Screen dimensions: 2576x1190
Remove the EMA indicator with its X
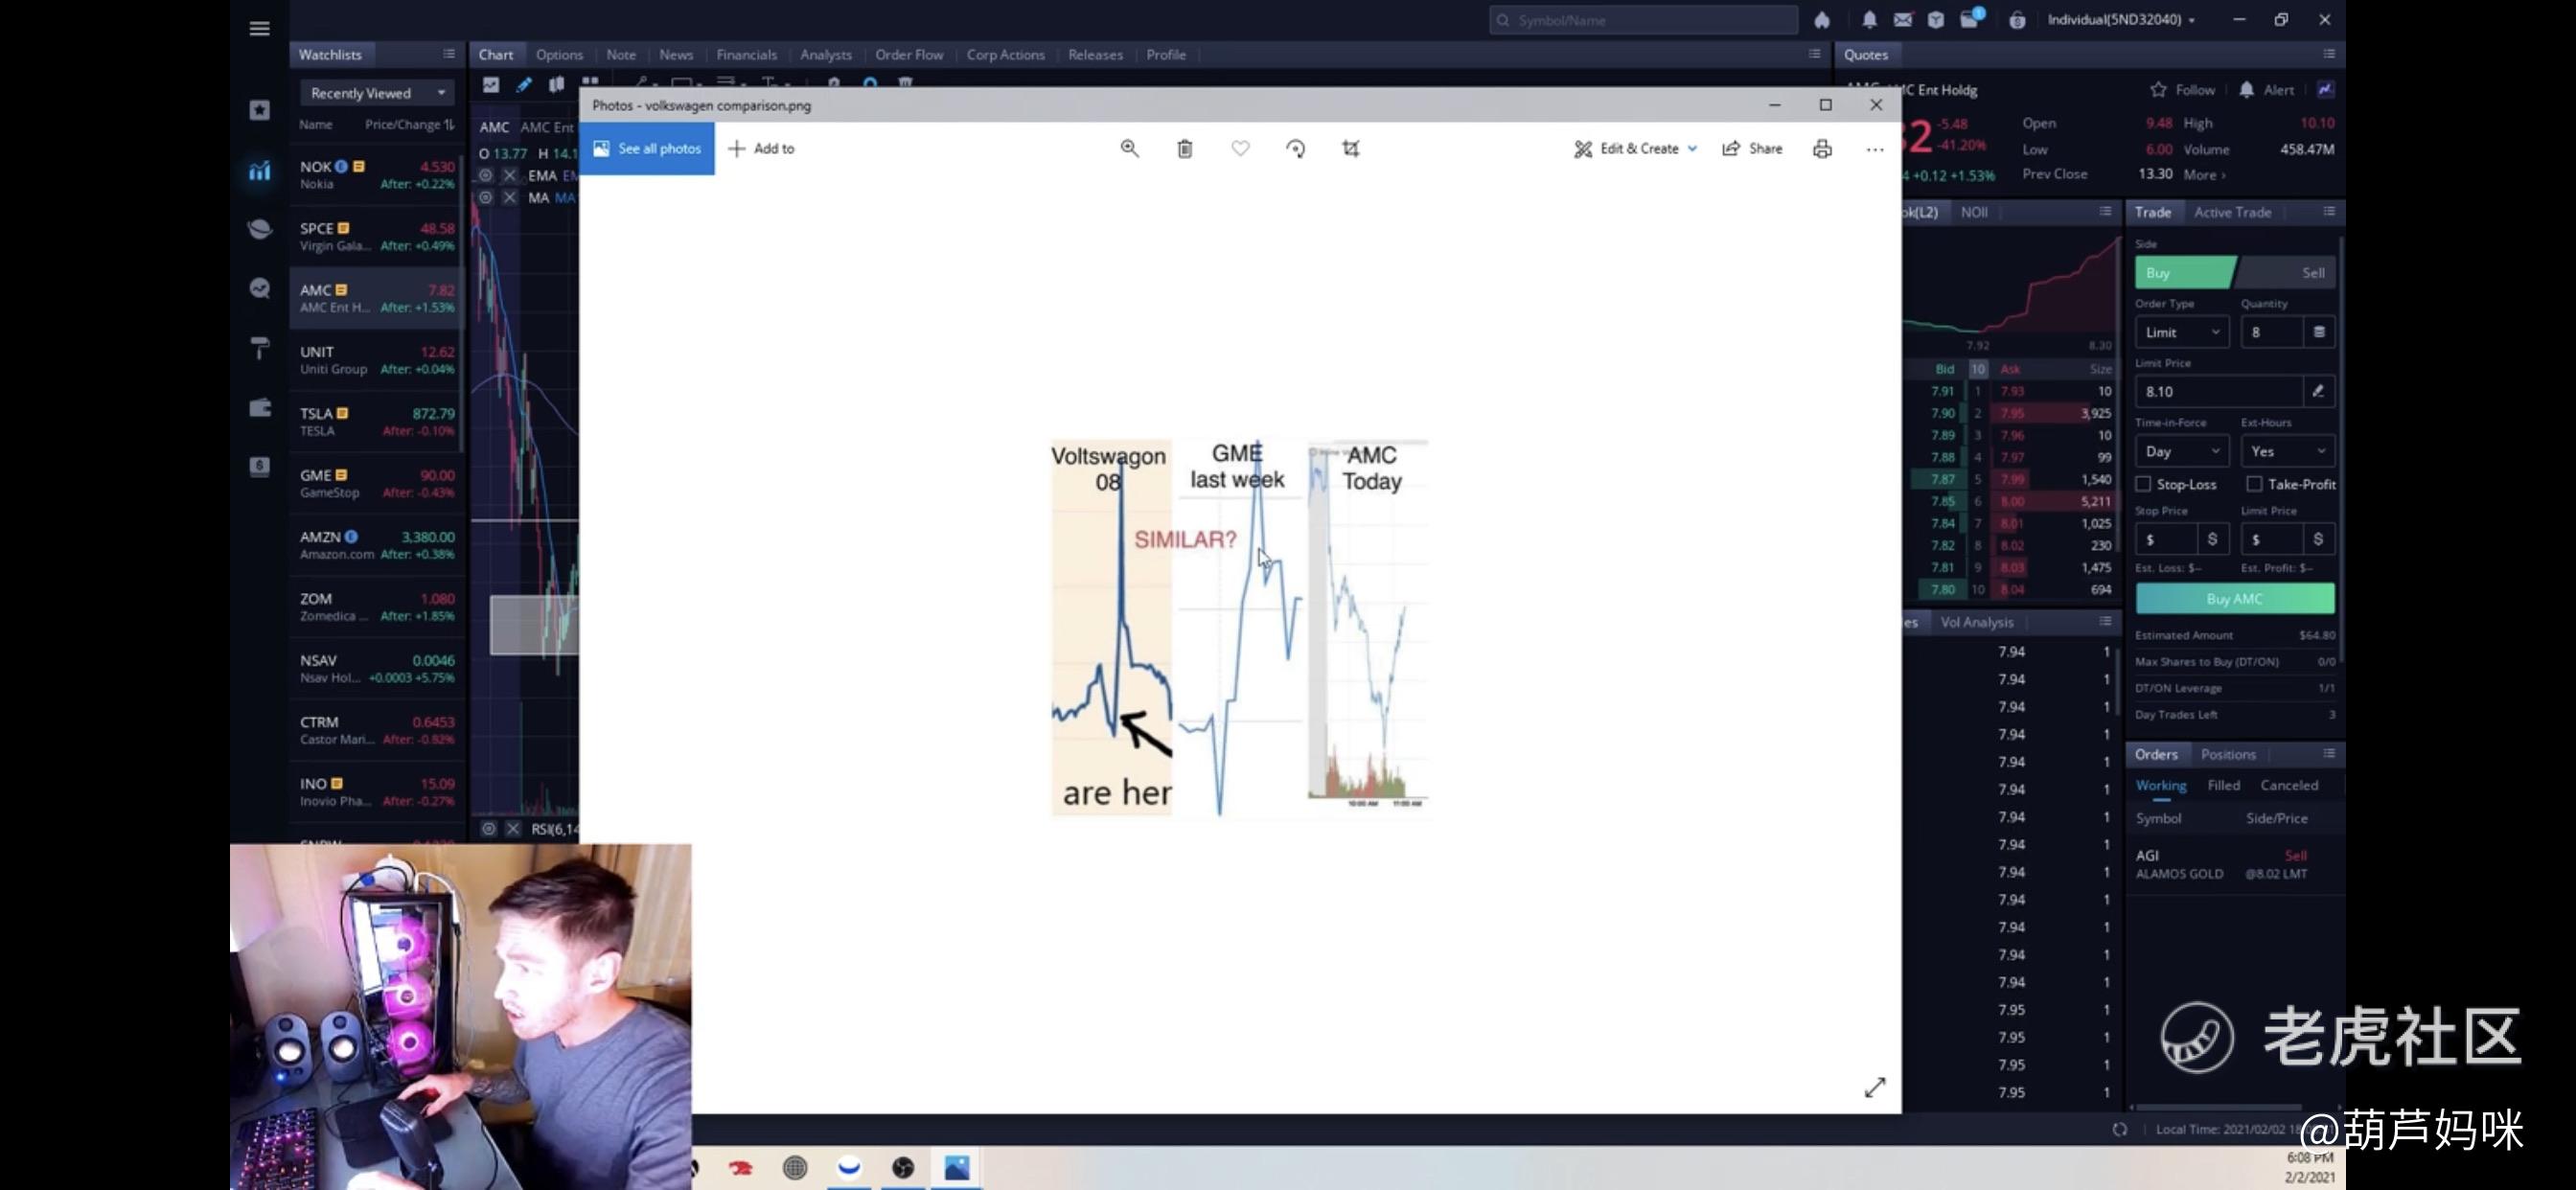pyautogui.click(x=510, y=175)
